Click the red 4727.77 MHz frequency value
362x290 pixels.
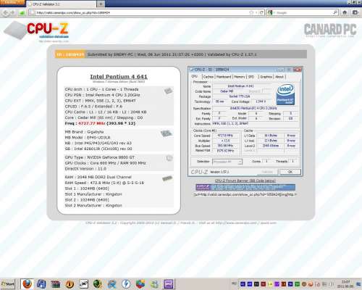pos(91,123)
